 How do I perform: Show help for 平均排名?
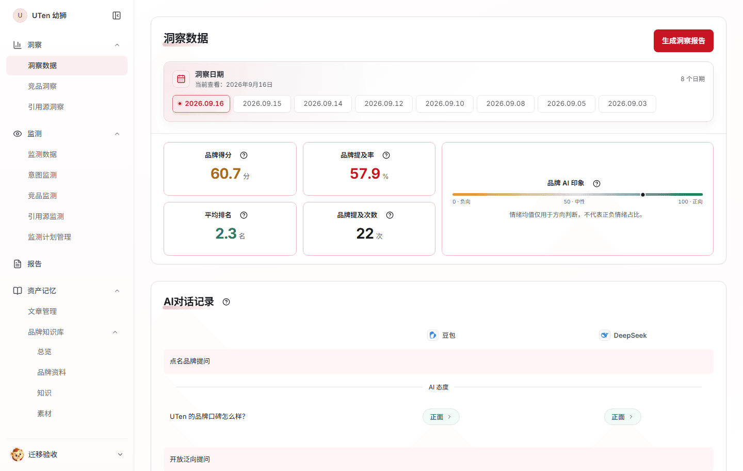(244, 215)
